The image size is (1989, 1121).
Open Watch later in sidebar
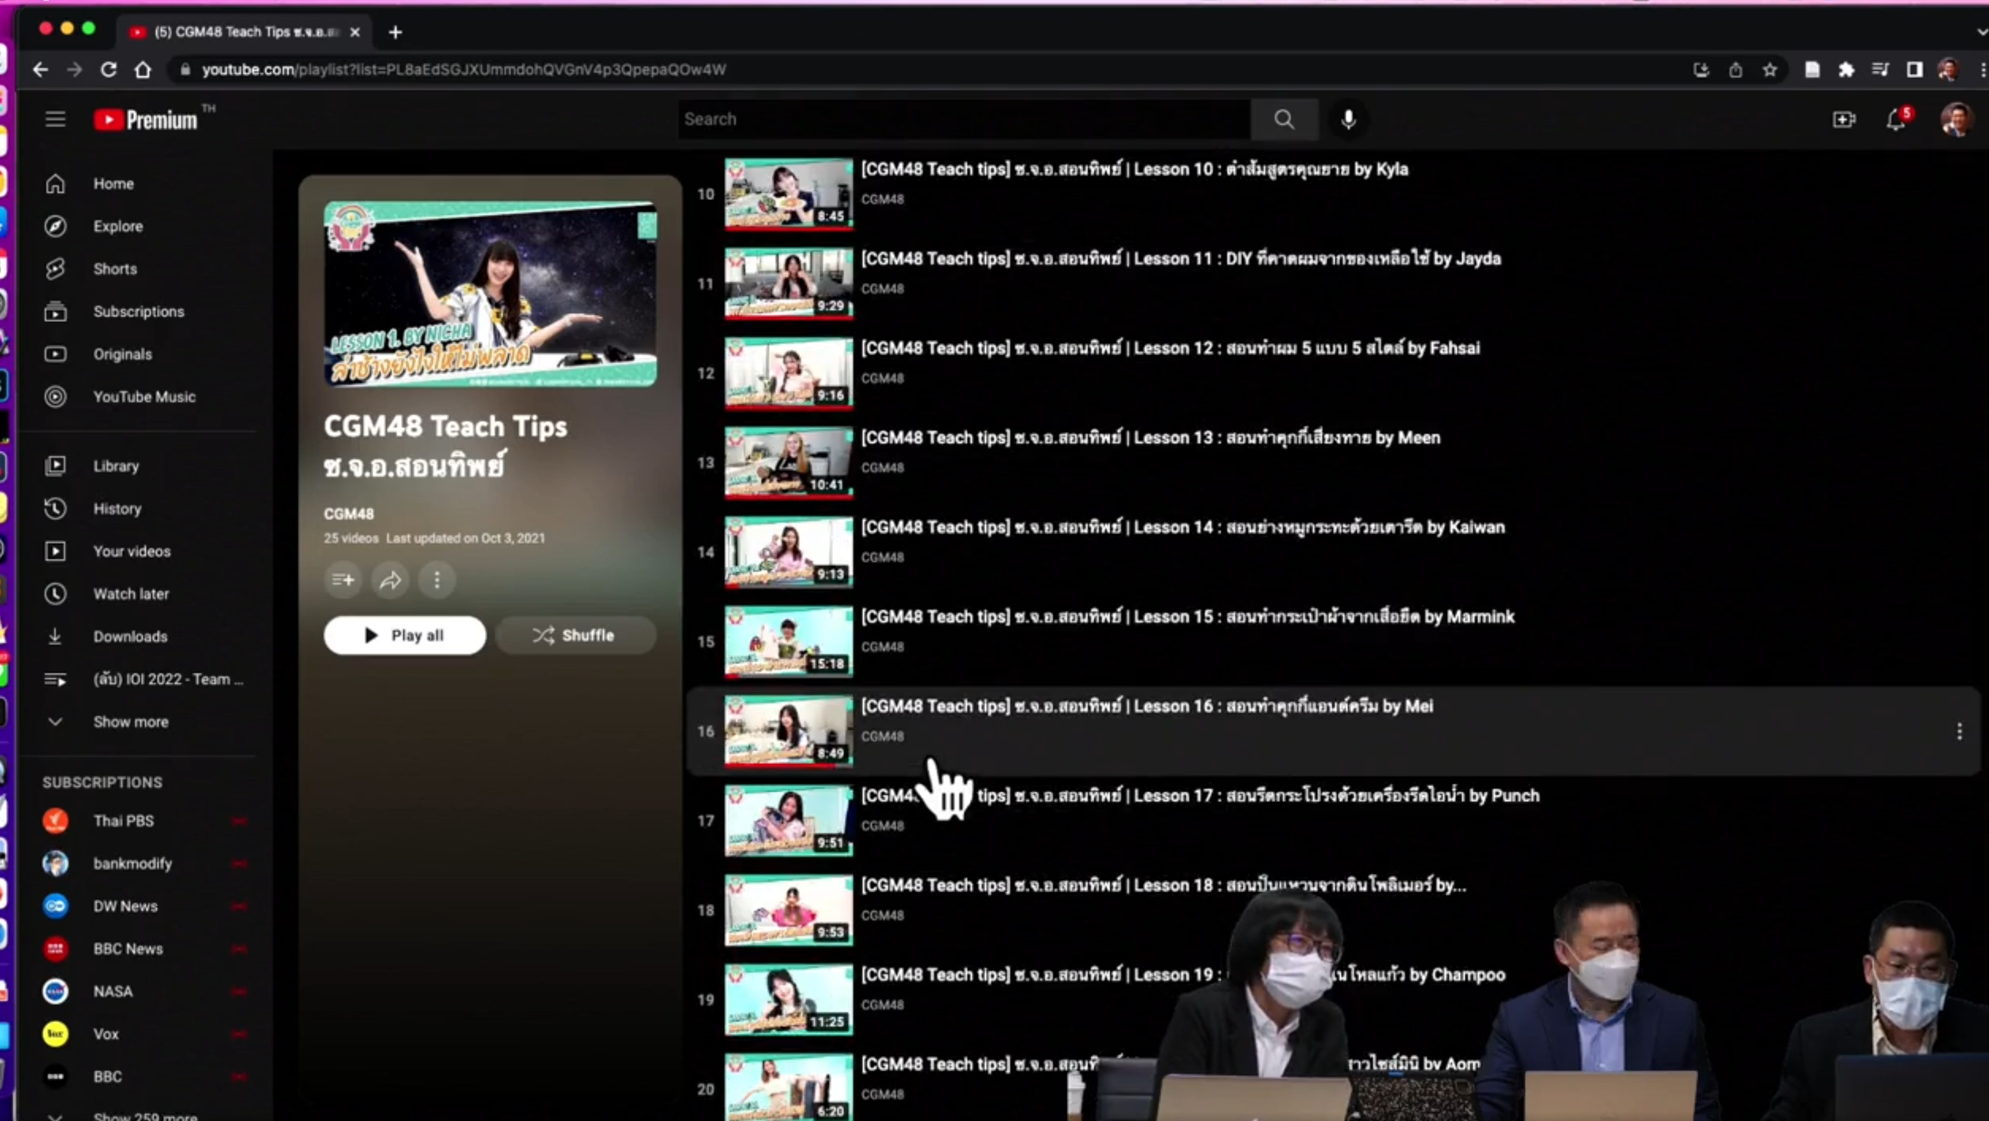139,594
